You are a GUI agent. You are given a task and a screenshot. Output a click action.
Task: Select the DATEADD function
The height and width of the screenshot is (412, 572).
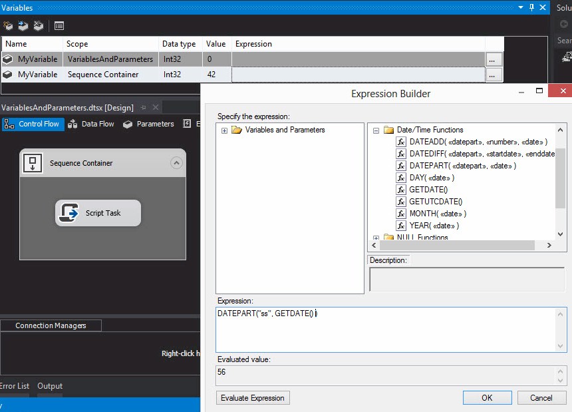pyautogui.click(x=478, y=142)
